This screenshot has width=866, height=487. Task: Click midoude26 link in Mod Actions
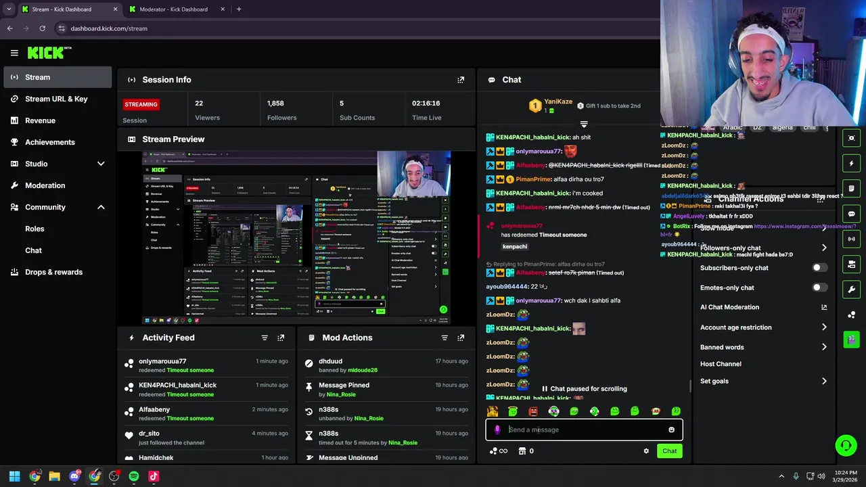[x=362, y=371]
